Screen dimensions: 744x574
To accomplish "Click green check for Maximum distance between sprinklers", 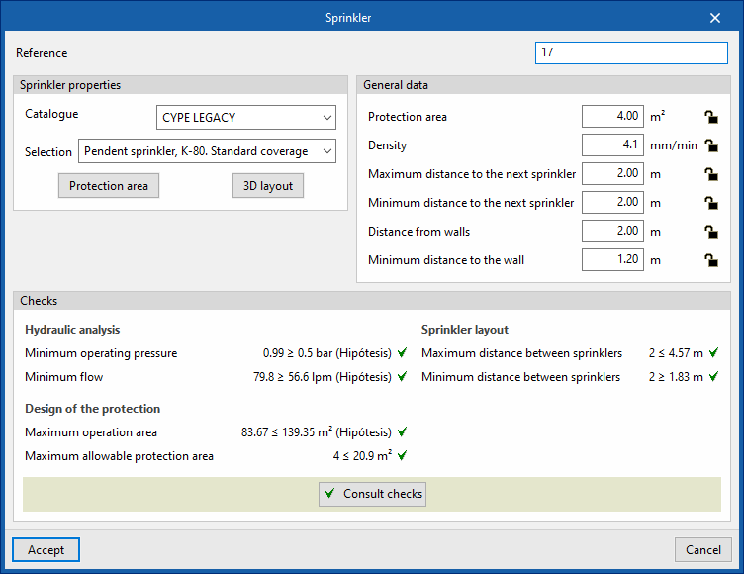I will 713,352.
